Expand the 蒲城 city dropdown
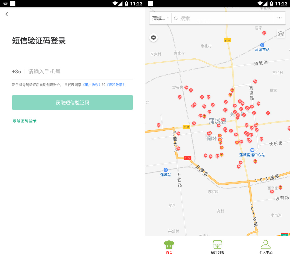 coord(160,18)
